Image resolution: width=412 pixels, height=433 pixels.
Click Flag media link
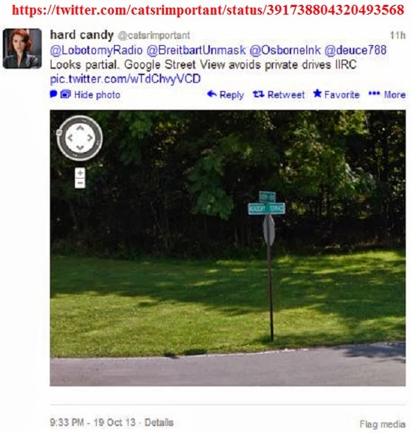(382, 424)
